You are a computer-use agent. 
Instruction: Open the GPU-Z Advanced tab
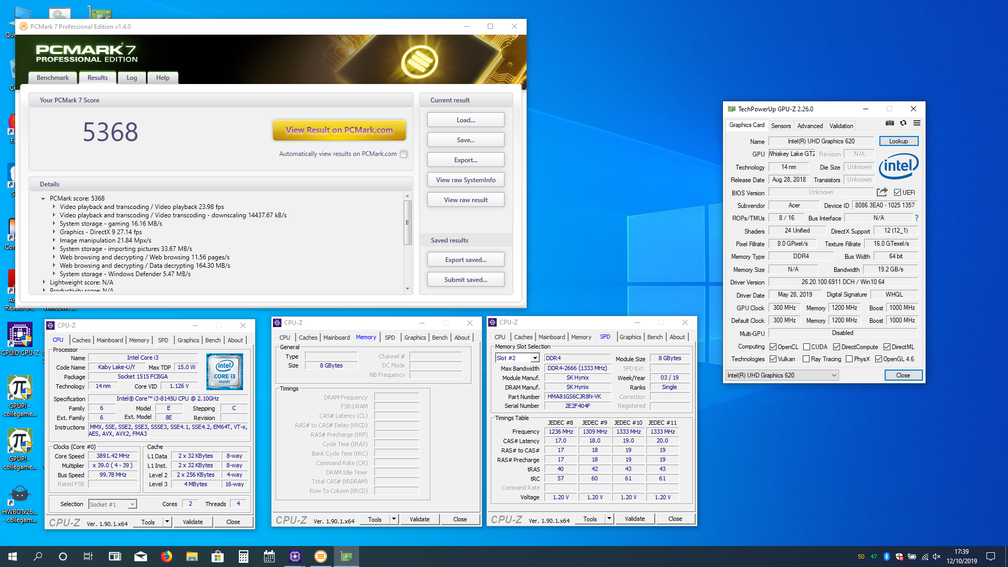point(810,126)
